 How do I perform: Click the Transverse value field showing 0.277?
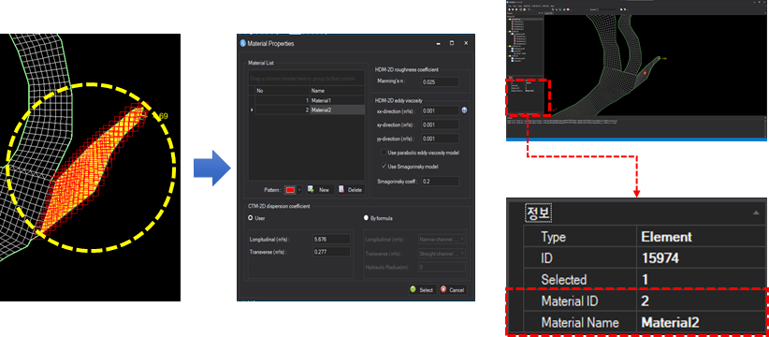(331, 252)
